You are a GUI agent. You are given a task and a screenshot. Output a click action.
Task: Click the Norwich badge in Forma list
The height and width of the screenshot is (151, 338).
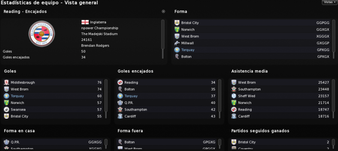coord(177,30)
